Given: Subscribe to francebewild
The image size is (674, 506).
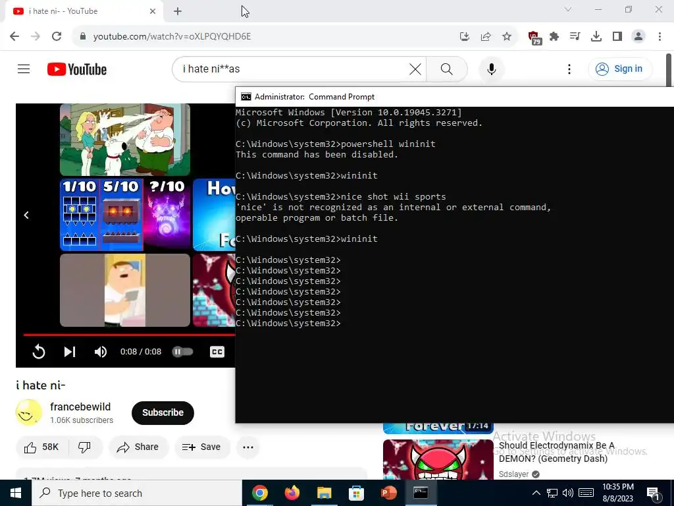Looking at the screenshot, I should click(163, 412).
